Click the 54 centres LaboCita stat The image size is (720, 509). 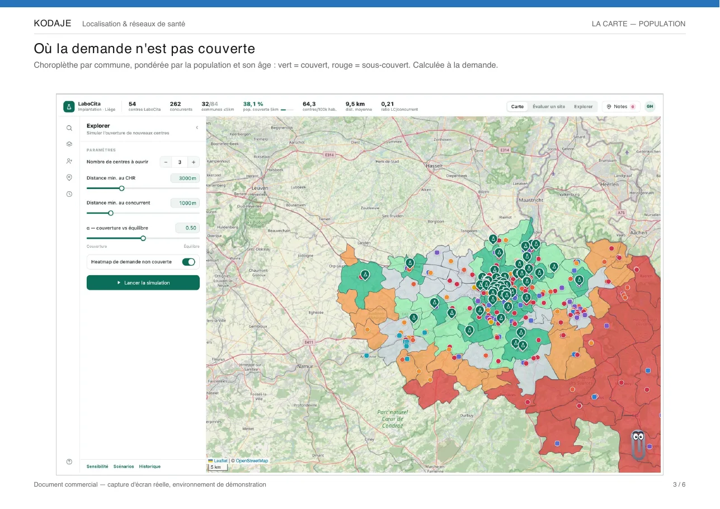[144, 106]
